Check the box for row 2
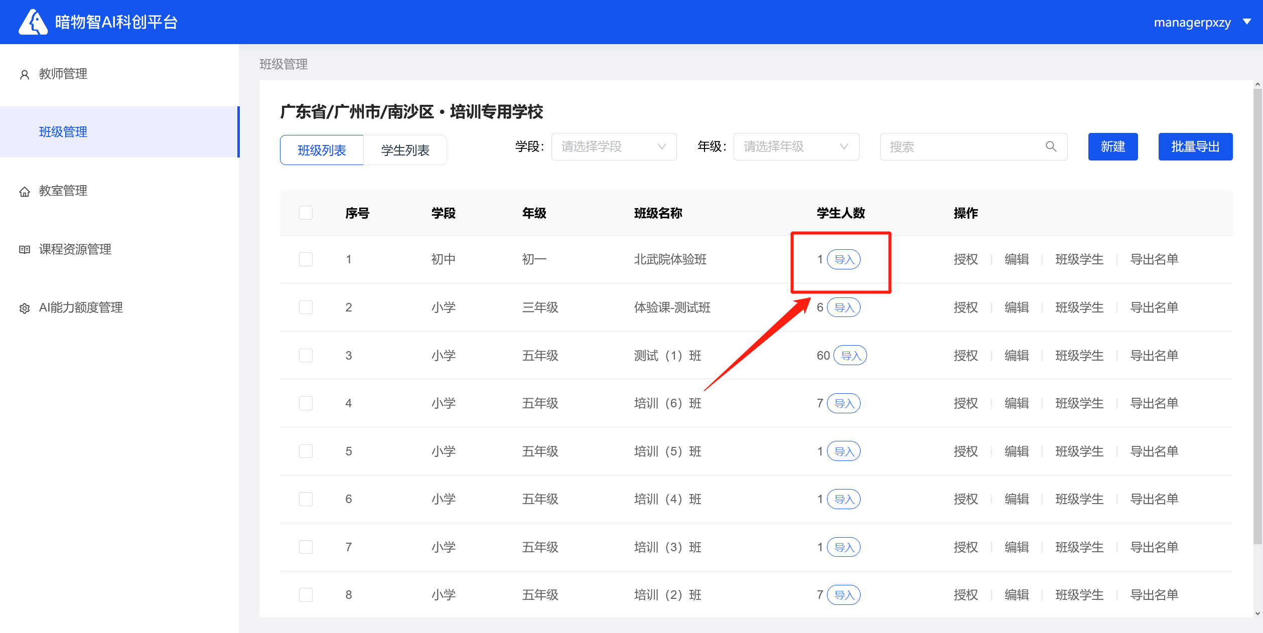 click(x=306, y=307)
